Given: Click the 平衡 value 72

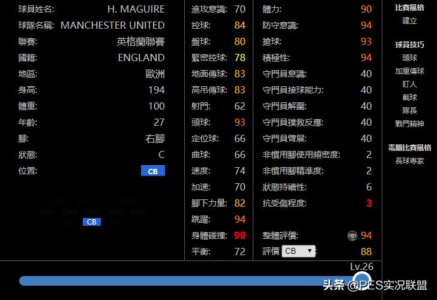Looking at the screenshot, I should (240, 251).
